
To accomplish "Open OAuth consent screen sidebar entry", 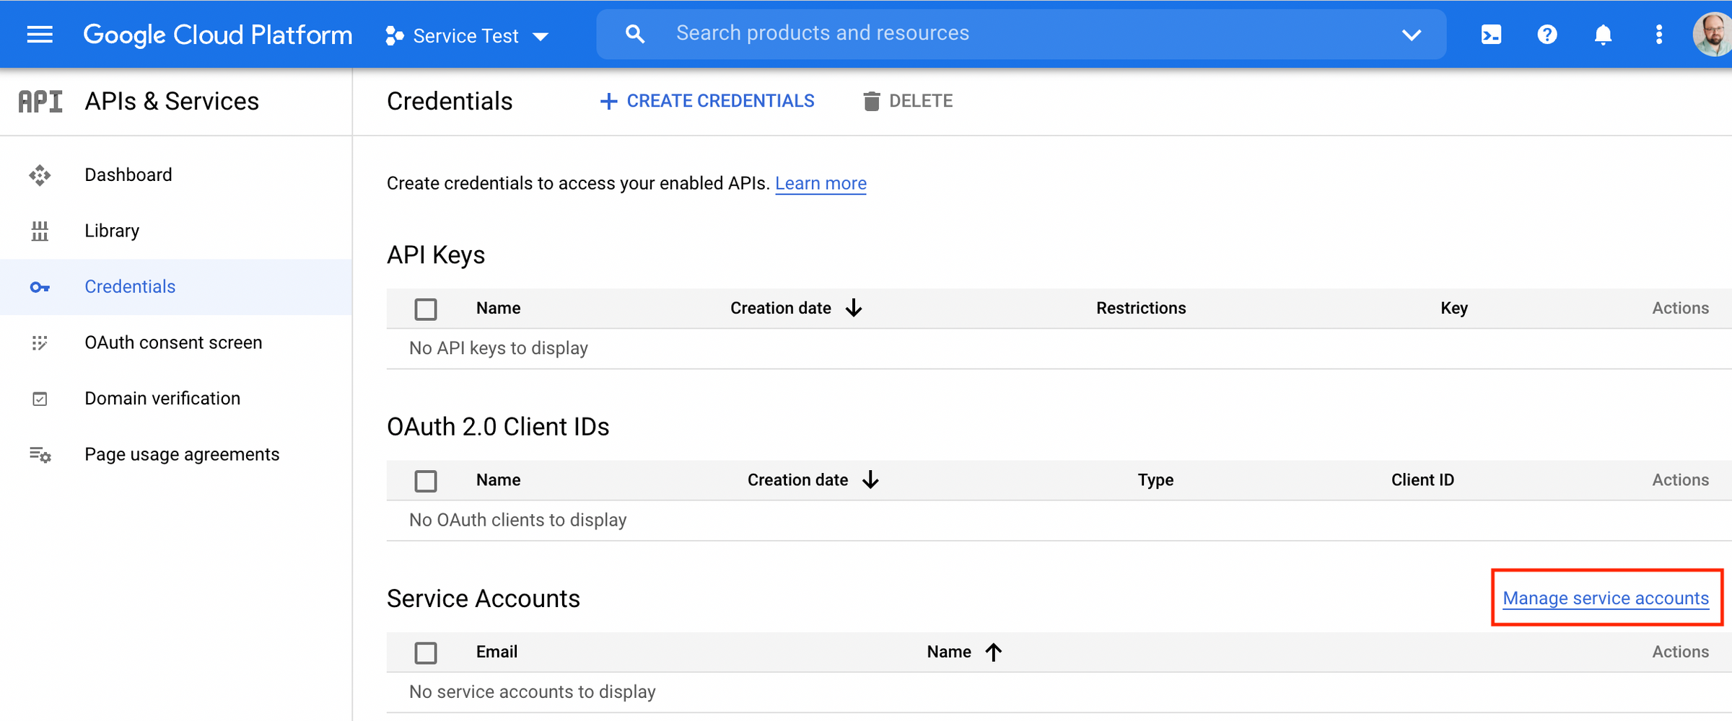I will point(173,342).
